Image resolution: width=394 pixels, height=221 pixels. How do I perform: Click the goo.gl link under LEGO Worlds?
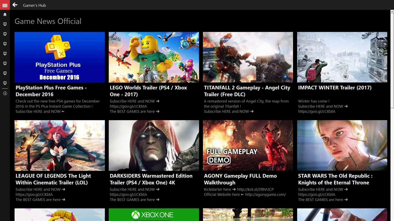pyautogui.click(x=128, y=106)
